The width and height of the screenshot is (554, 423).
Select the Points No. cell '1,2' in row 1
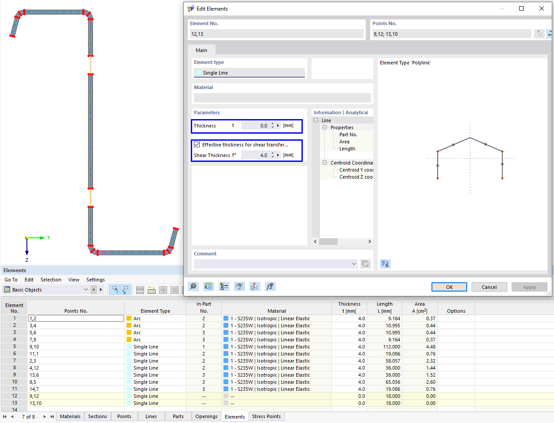pyautogui.click(x=76, y=318)
